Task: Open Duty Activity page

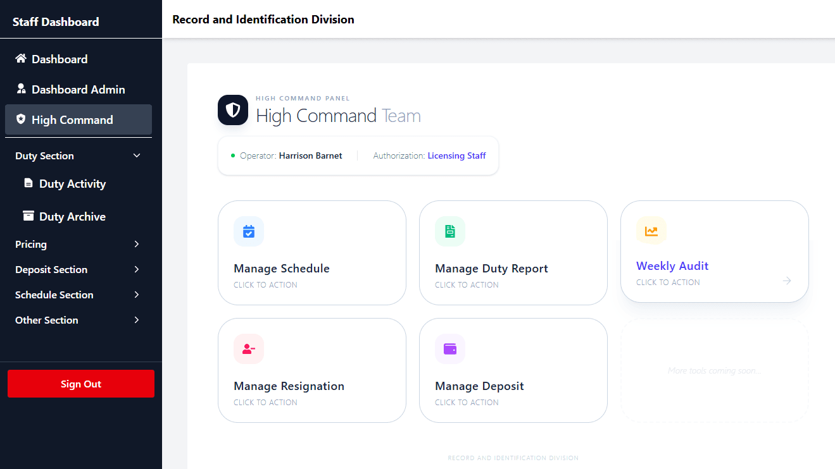Action: (72, 184)
